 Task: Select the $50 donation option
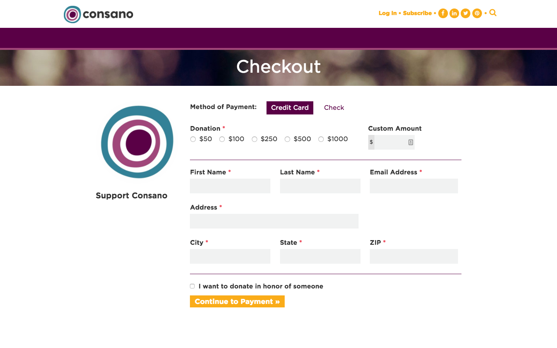coord(193,139)
